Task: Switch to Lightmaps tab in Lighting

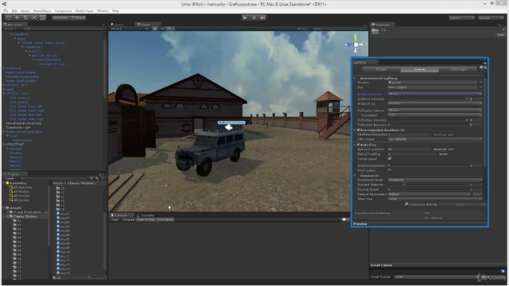Action: 458,69
